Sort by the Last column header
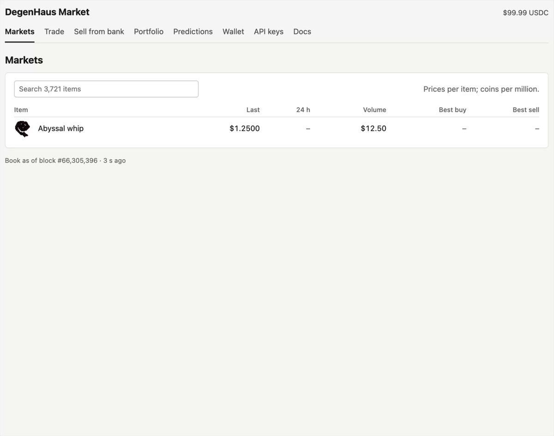Image resolution: width=554 pixels, height=436 pixels. click(253, 110)
